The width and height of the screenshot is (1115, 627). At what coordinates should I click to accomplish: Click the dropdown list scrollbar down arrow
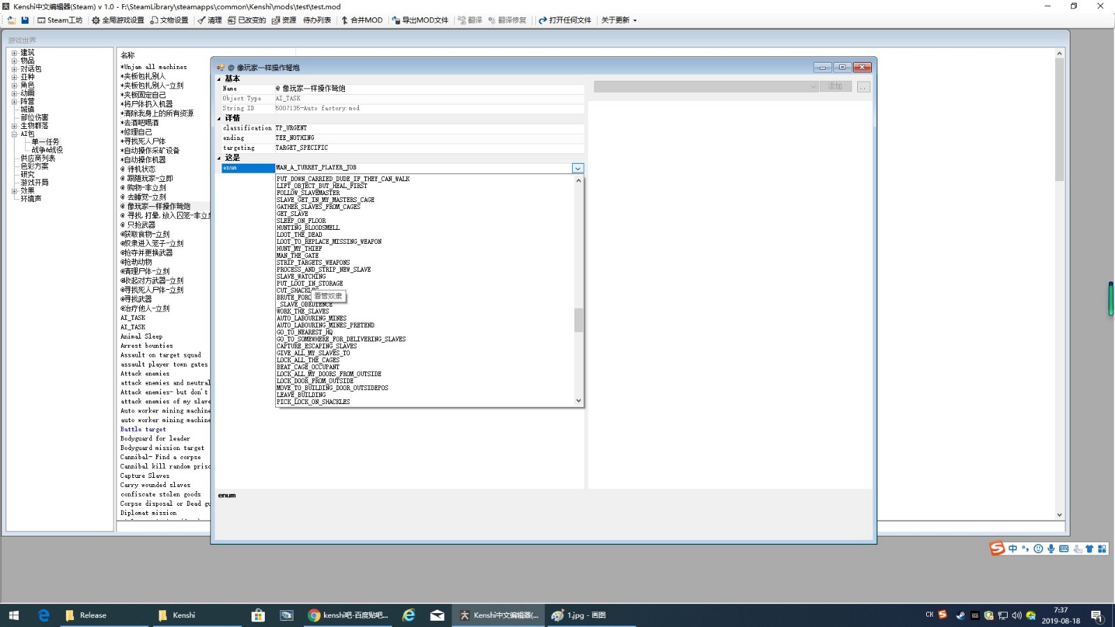pos(578,401)
